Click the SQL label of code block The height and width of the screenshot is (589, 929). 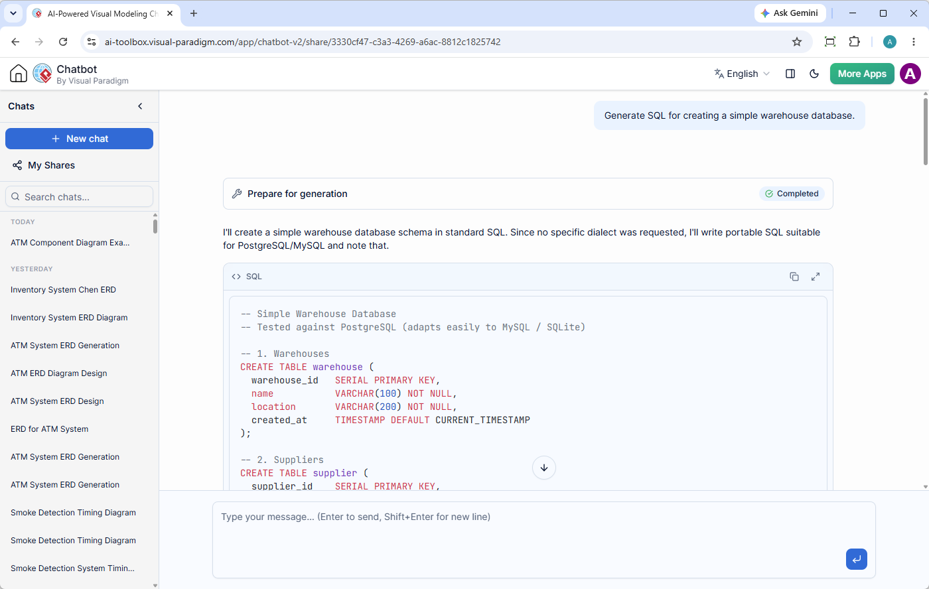pos(254,277)
